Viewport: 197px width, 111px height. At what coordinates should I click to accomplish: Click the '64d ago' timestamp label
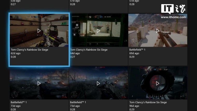[x=75, y=53]
